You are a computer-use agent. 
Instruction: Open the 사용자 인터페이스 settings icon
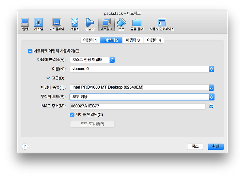162,25
